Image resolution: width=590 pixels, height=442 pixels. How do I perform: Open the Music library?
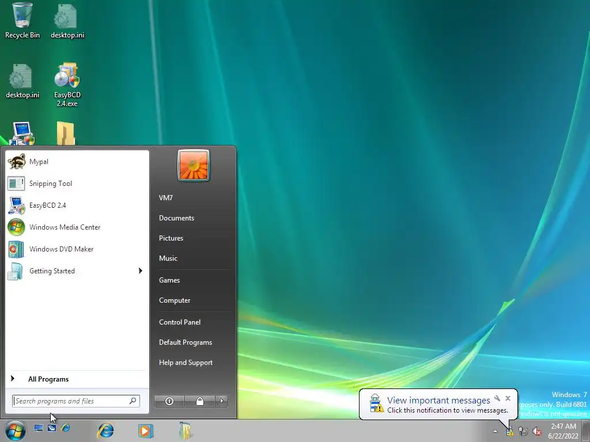(x=168, y=258)
